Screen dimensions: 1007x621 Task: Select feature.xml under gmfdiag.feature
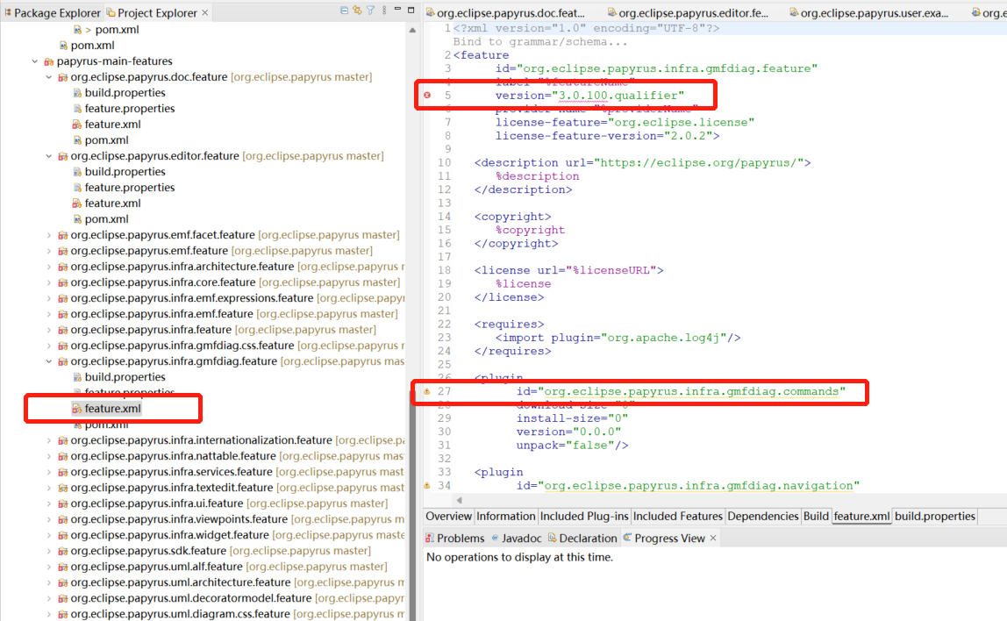point(112,409)
